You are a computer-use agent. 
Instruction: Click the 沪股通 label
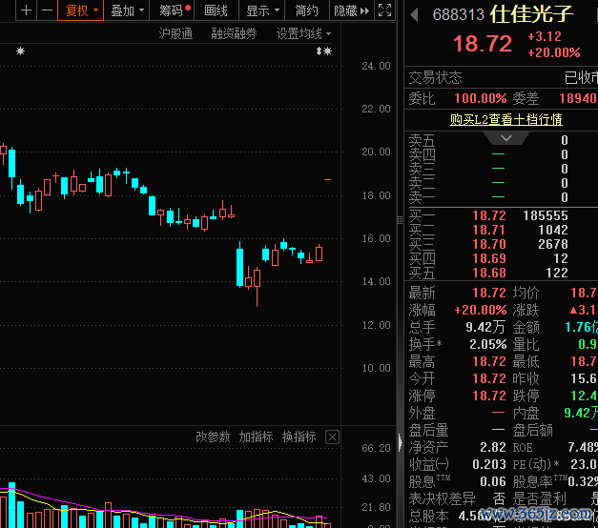click(175, 33)
